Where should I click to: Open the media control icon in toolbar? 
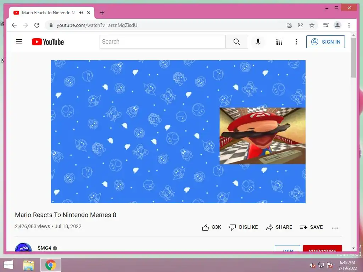click(326, 25)
